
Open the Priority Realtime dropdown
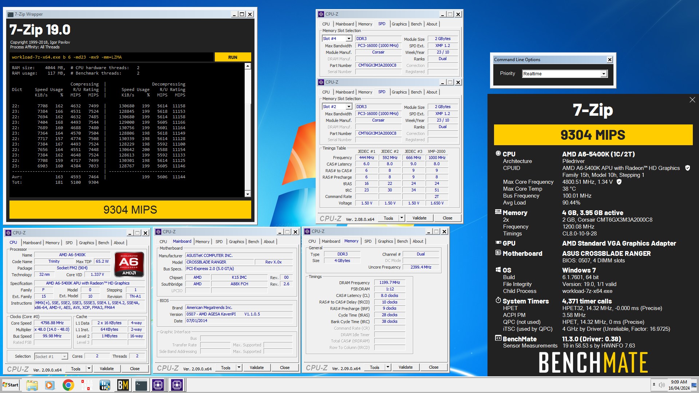[604, 74]
